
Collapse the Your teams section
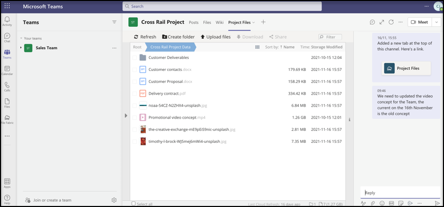point(21,38)
